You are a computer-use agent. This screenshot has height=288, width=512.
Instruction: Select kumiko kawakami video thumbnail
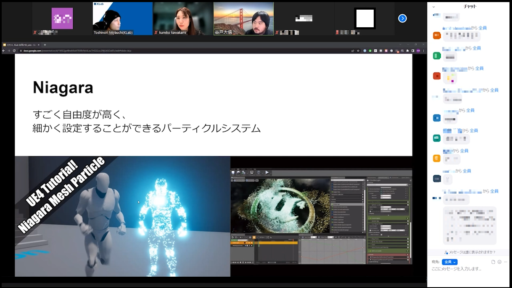(x=183, y=18)
